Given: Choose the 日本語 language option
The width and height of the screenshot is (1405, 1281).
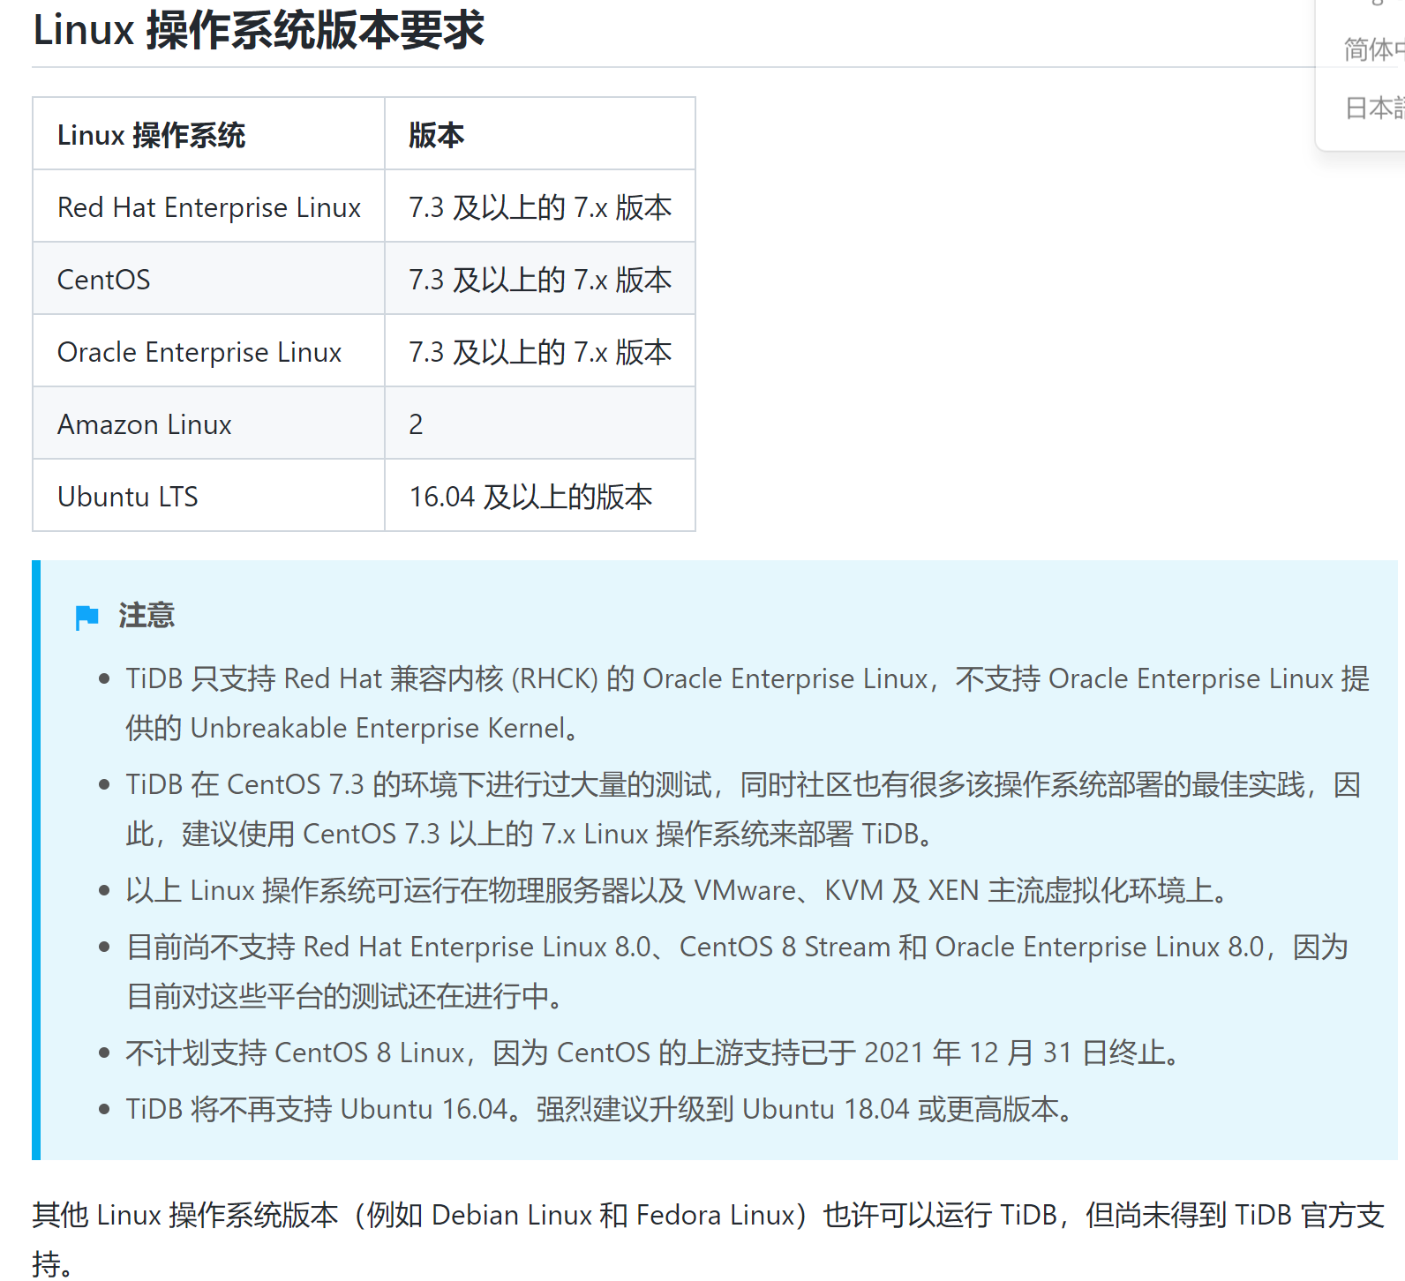Looking at the screenshot, I should 1374,108.
